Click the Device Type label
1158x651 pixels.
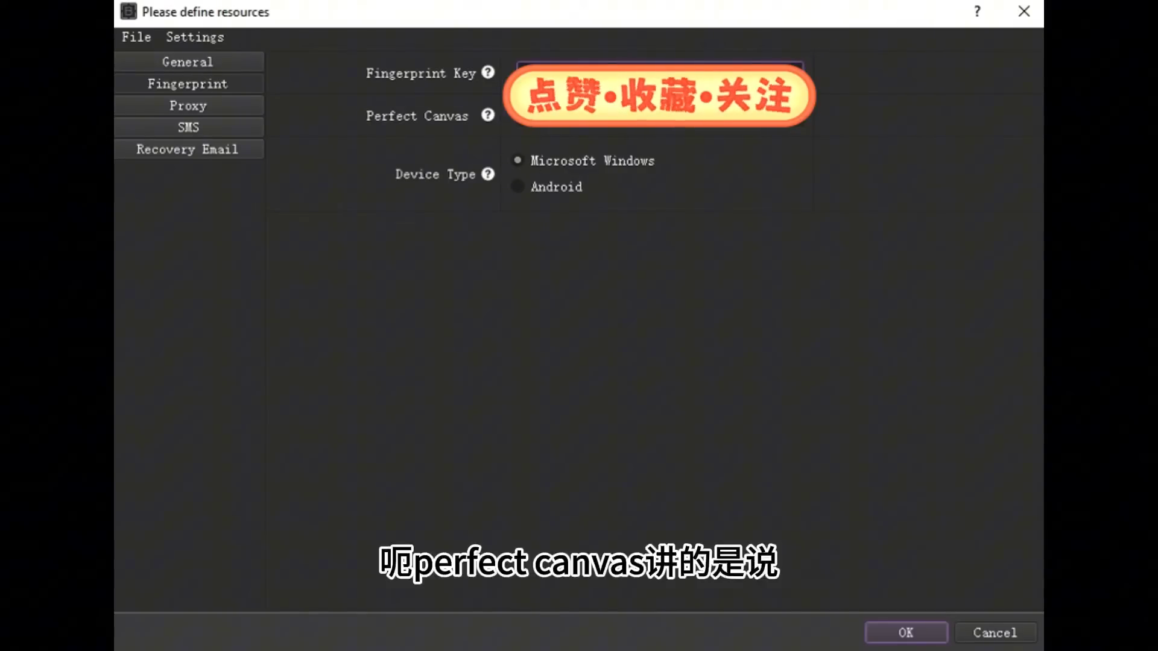tap(435, 174)
